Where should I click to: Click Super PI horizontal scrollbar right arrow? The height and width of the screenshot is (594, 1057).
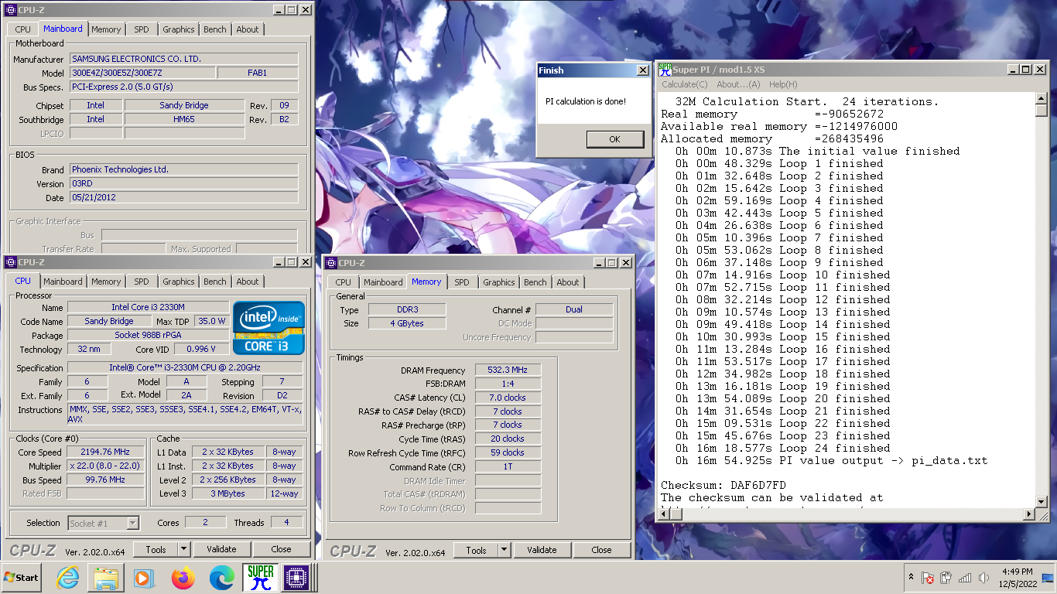point(1030,514)
